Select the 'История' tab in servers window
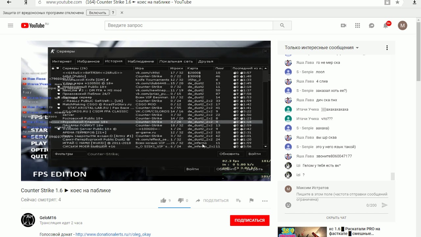This screenshot has width=421, height=237. tap(113, 61)
